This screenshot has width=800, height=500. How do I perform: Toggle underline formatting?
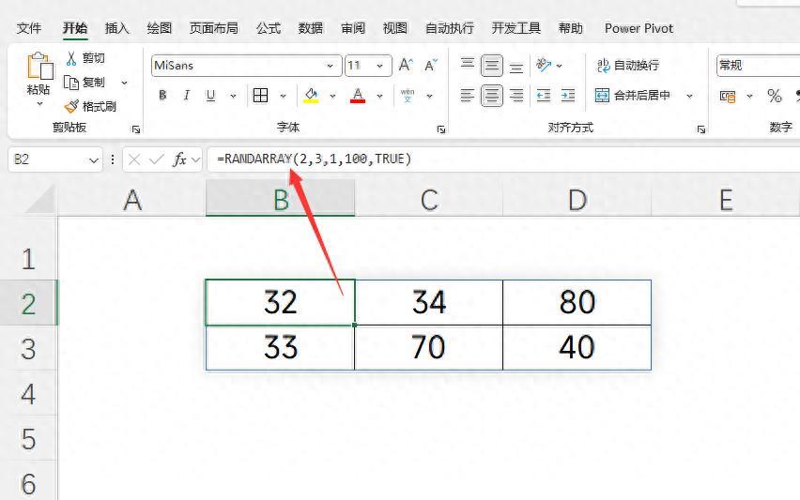coord(210,96)
